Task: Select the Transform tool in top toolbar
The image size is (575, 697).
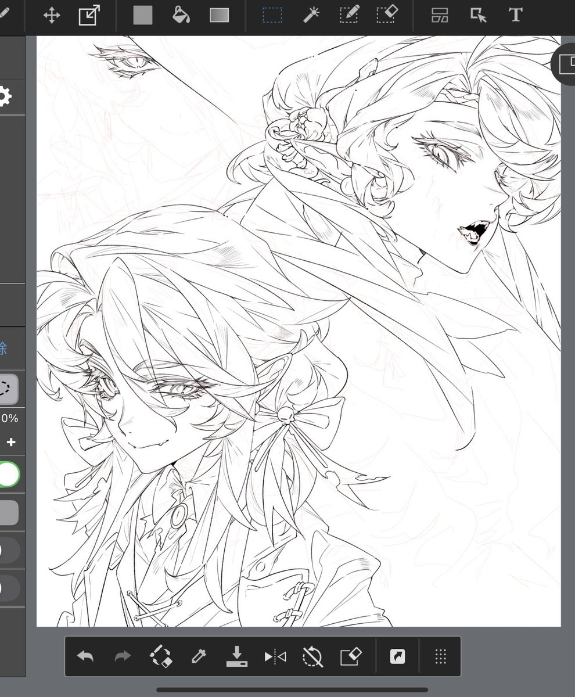Action: 89,16
